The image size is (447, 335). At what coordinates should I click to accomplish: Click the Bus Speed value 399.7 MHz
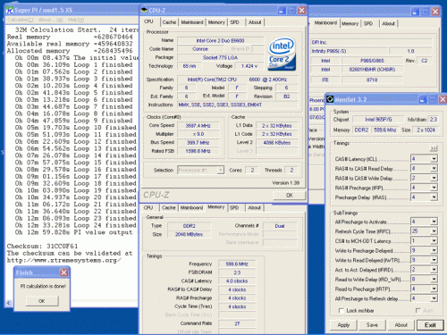click(x=198, y=143)
